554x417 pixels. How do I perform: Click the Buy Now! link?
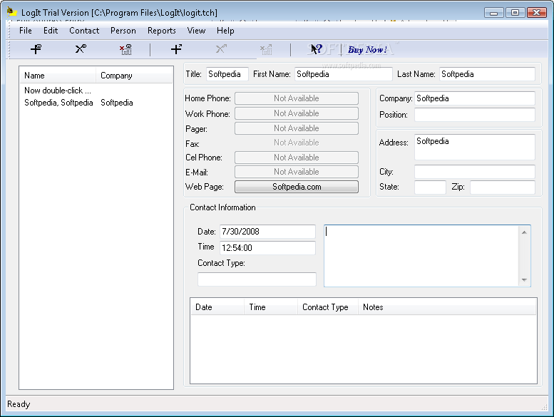pyautogui.click(x=367, y=49)
